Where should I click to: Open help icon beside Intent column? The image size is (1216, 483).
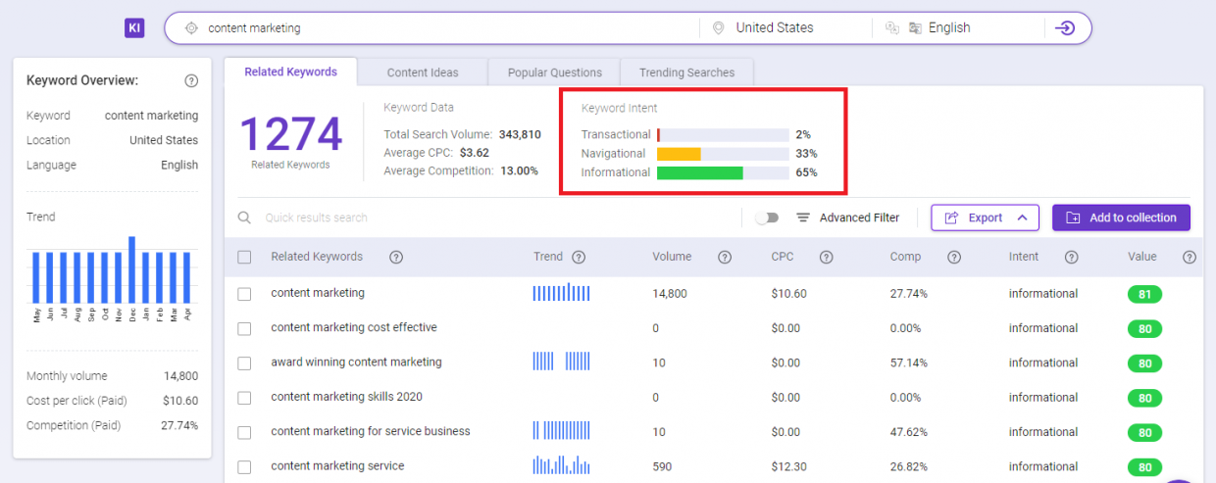tap(1072, 258)
